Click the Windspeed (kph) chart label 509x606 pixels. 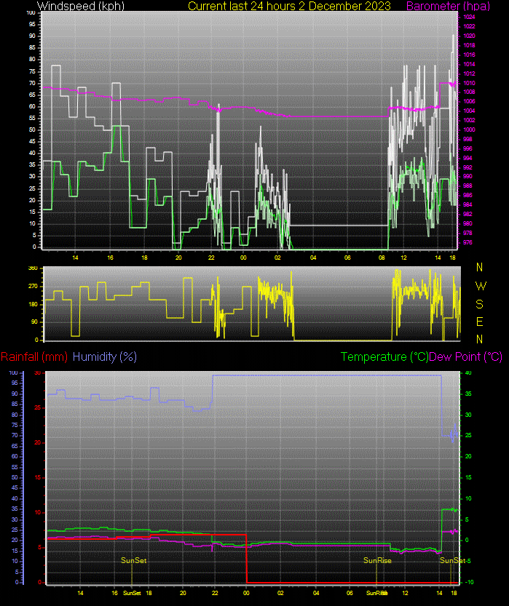pyautogui.click(x=80, y=6)
